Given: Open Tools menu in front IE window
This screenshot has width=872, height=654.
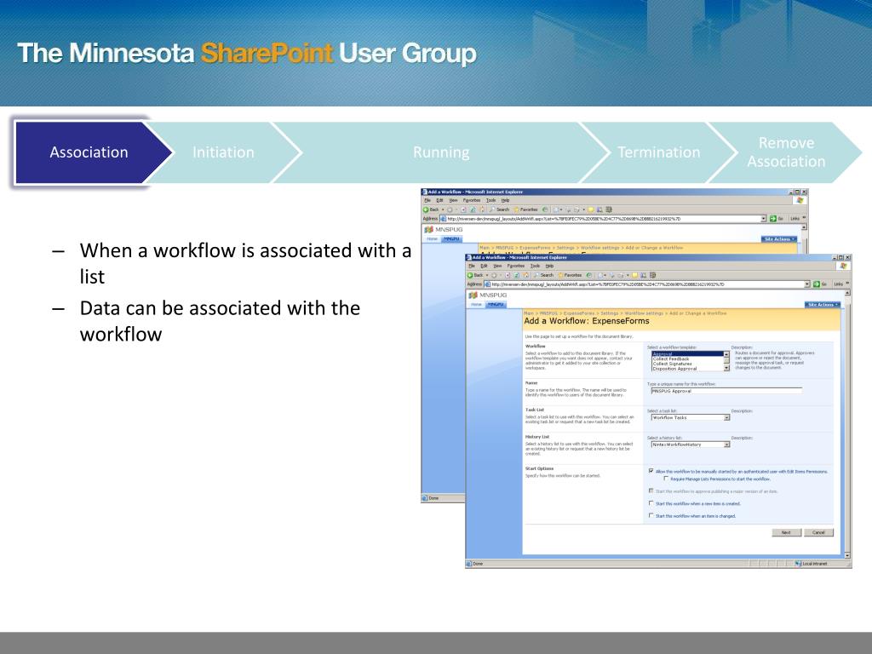Looking at the screenshot, I should 535,266.
